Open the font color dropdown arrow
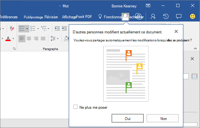Image resolution: width=200 pixels, height=128 pixels. click(x=13, y=38)
